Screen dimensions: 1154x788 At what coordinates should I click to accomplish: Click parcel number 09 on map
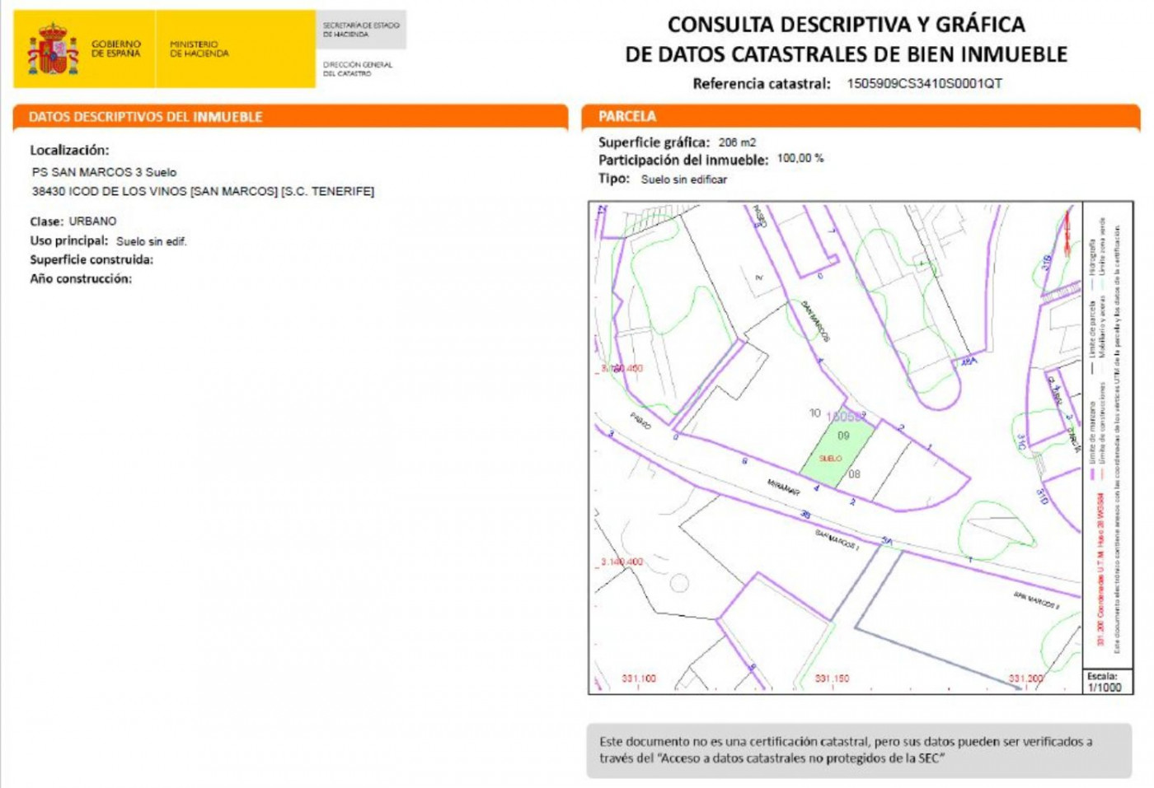[843, 436]
